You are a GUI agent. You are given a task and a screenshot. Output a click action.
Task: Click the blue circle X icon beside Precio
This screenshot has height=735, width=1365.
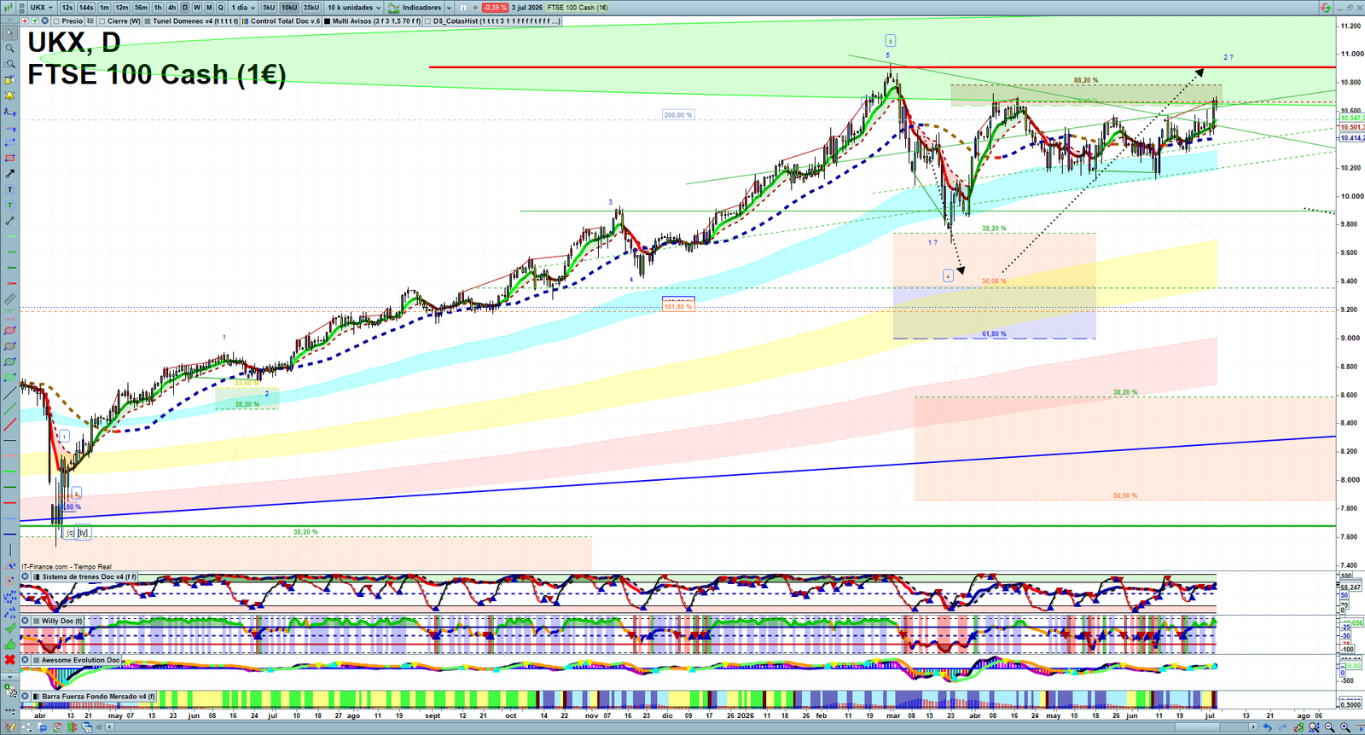tap(44, 20)
